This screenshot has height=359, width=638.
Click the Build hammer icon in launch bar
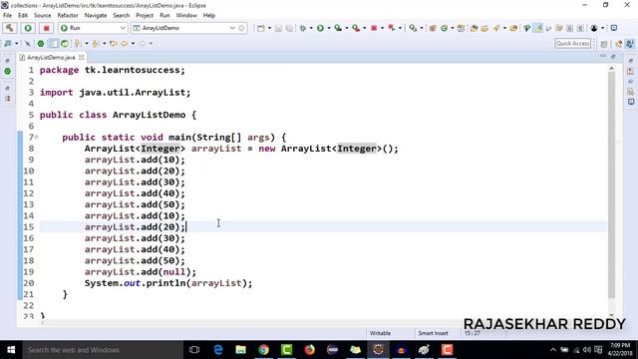point(9,28)
